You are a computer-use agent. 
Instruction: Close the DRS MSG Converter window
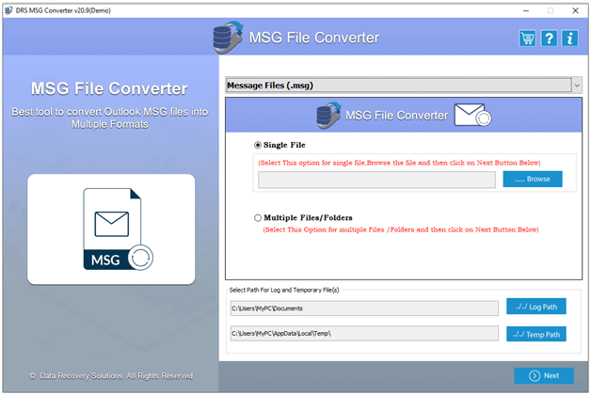(575, 10)
